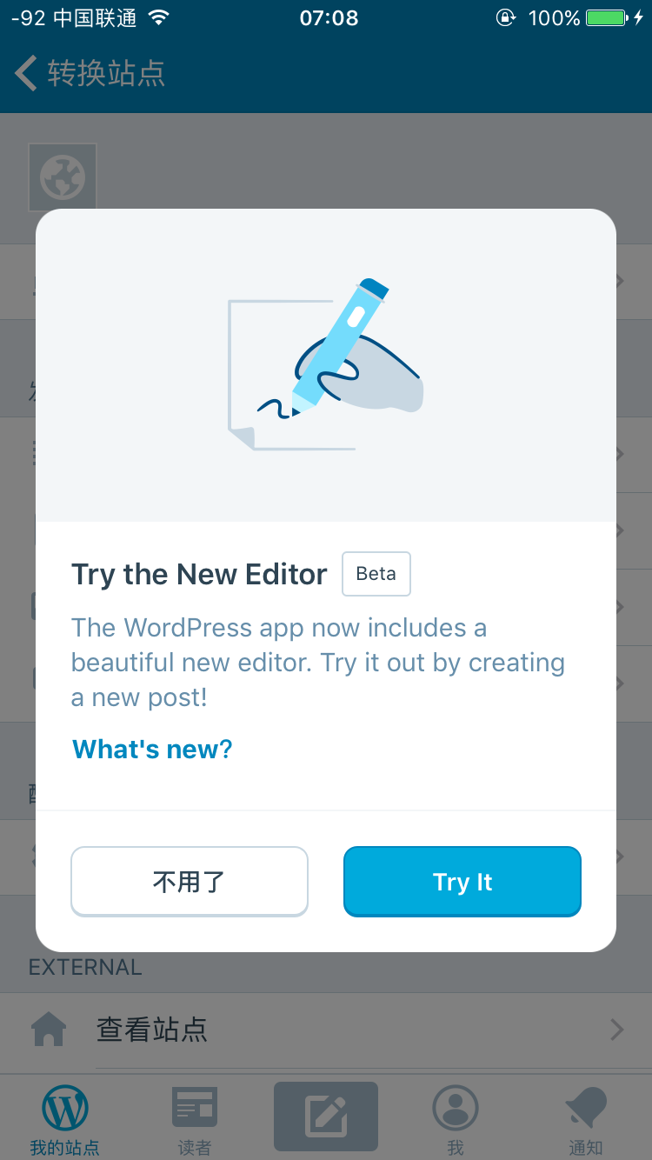Tap the Wi-Fi status icon

coord(158,17)
